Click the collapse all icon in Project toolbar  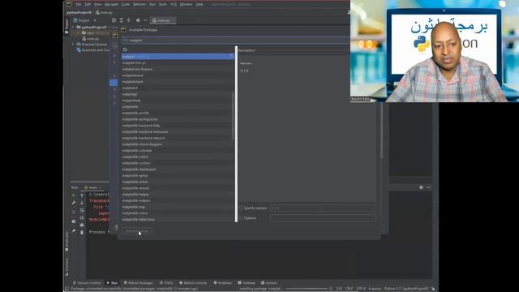129,20
